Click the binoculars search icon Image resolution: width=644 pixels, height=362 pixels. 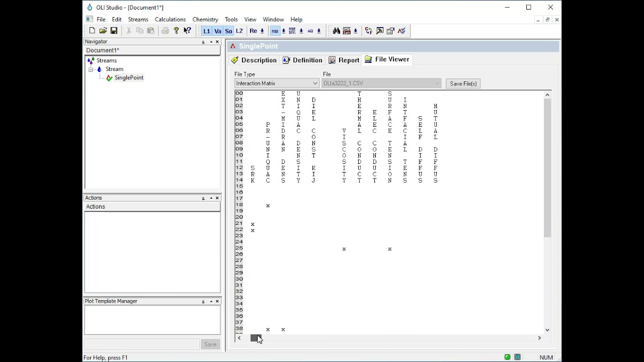pyautogui.click(x=336, y=31)
